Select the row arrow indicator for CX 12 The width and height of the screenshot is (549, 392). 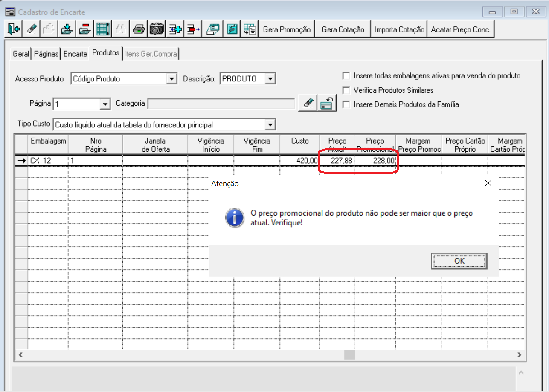21,161
